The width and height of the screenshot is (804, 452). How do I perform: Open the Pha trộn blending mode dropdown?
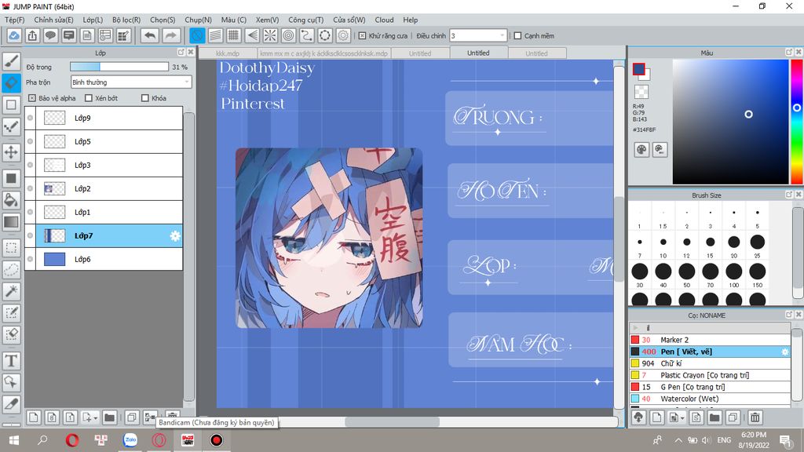tap(131, 82)
